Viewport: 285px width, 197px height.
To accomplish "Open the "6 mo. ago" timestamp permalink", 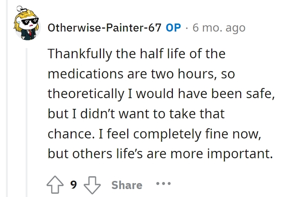I will [219, 28].
